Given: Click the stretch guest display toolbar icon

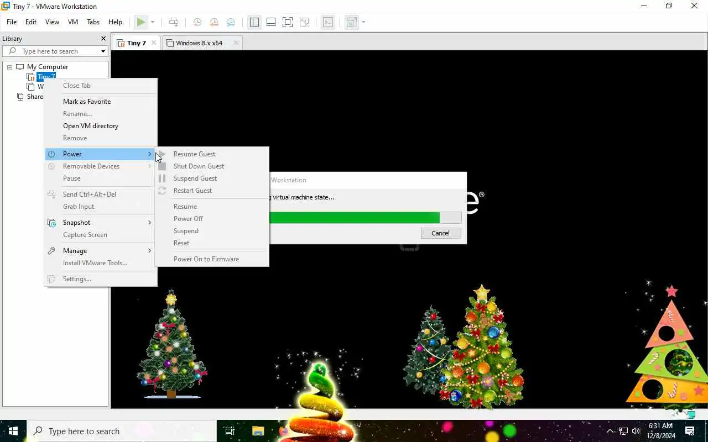Looking at the screenshot, I should point(351,22).
